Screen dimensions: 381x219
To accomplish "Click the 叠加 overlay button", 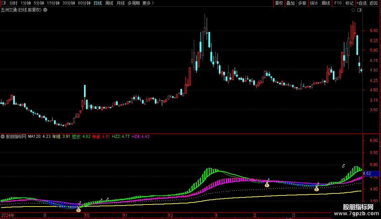I will tap(291, 3).
